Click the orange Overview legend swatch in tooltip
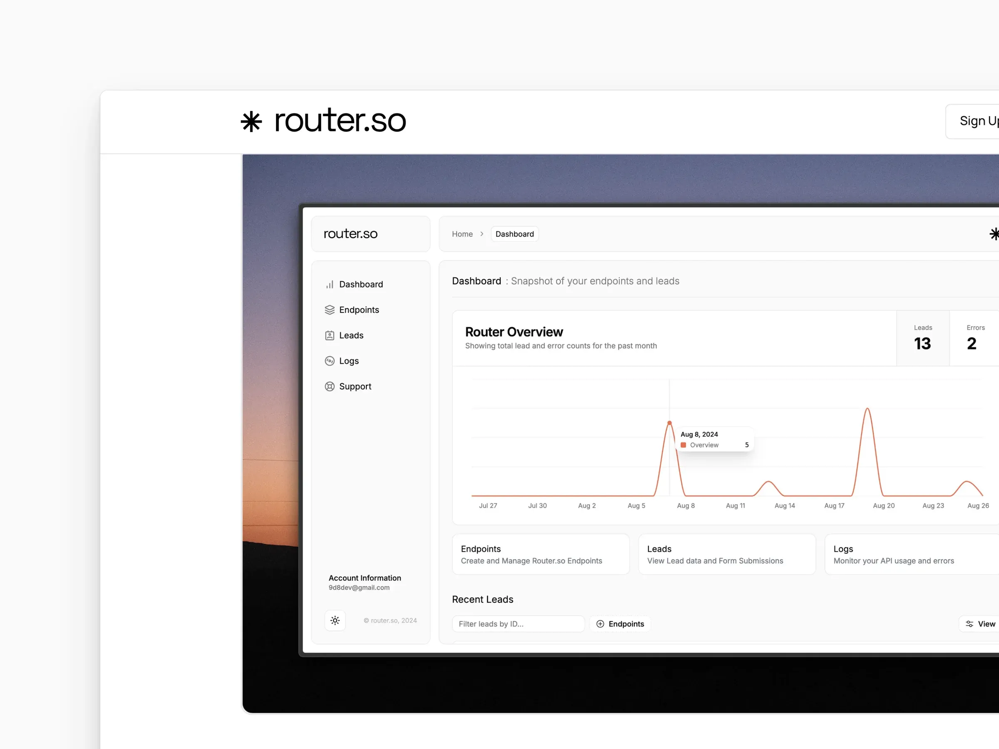999x749 pixels. click(x=683, y=445)
